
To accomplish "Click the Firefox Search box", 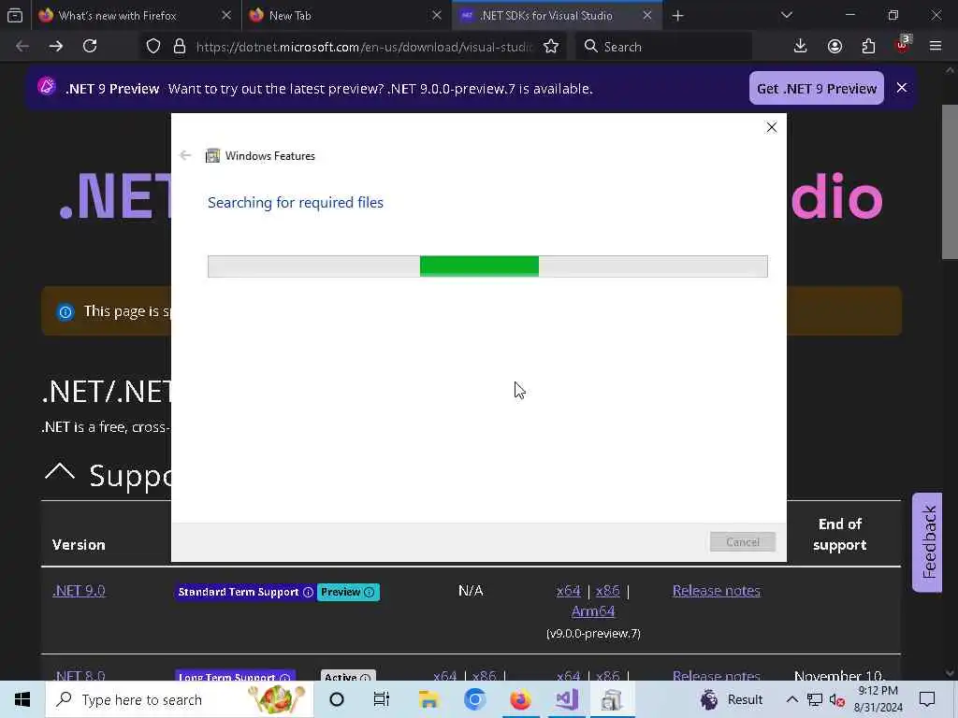I will click(663, 47).
